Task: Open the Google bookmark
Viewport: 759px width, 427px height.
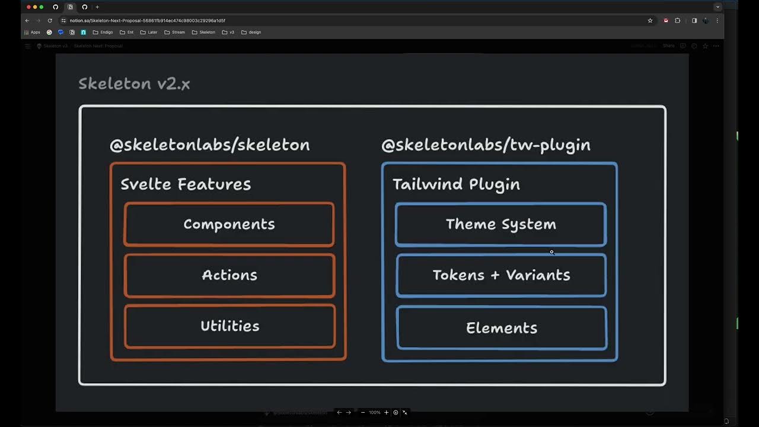Action: pos(49,32)
